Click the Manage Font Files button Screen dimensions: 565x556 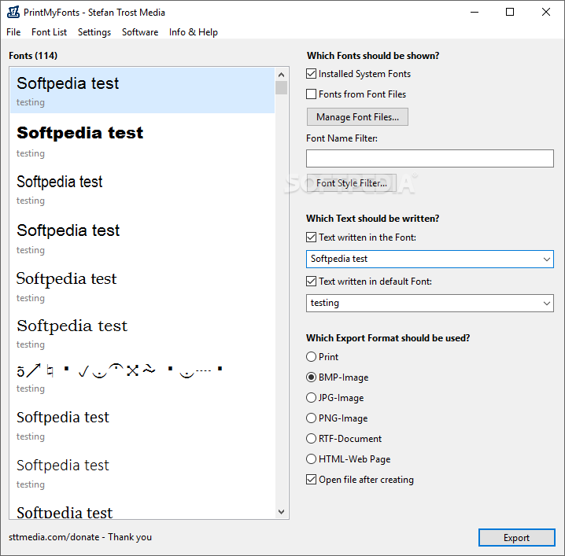[x=357, y=117]
